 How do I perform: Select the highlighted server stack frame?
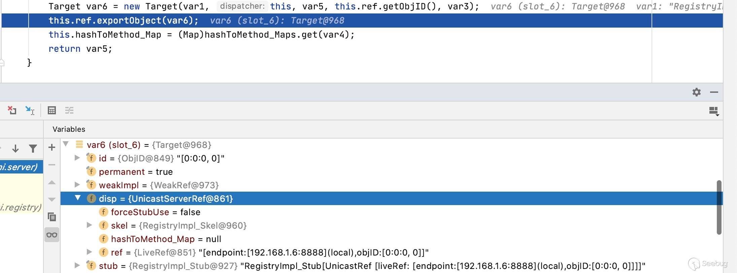[21, 167]
